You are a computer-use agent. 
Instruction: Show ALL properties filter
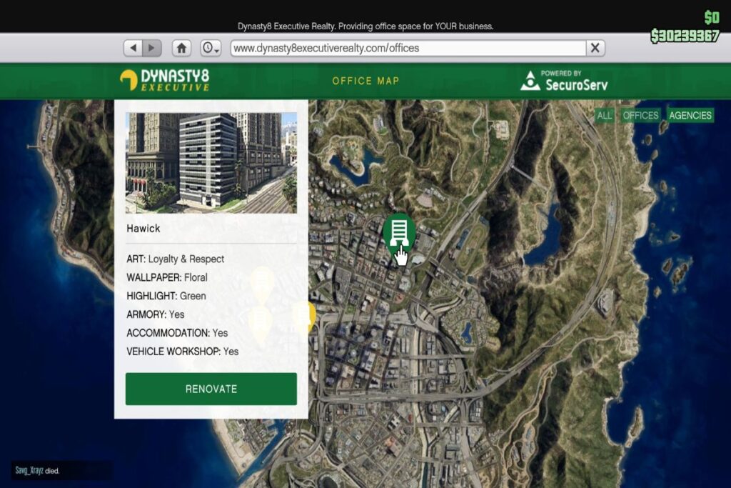[604, 115]
